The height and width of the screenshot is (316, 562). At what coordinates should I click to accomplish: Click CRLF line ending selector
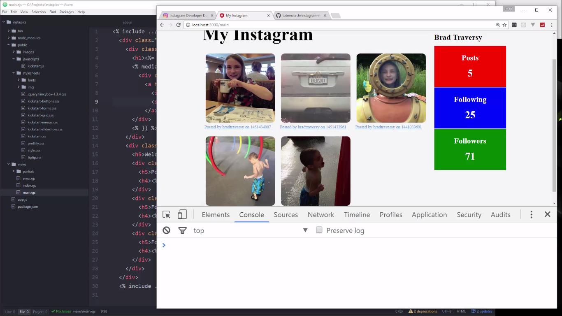click(x=399, y=311)
